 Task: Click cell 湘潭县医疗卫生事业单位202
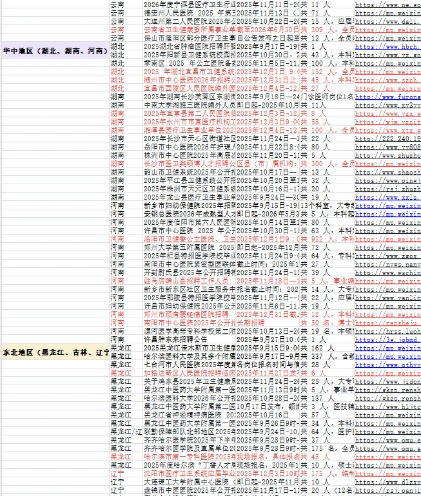click(x=190, y=130)
